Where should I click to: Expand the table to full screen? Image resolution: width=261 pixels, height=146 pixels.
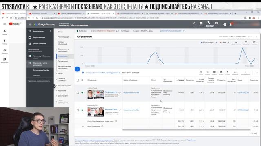[235, 72]
